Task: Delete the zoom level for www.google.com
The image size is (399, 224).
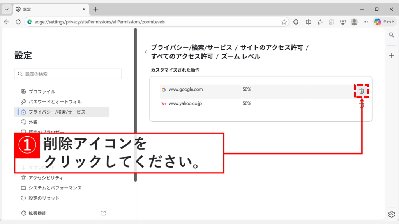Action: (x=362, y=90)
